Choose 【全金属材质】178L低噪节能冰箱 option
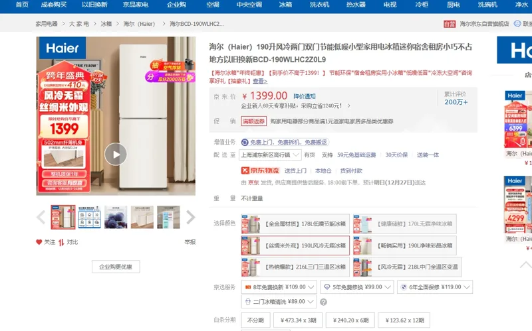 295,224
